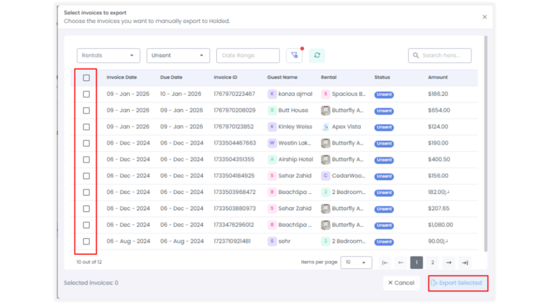The image size is (541, 304).
Task: Open the Rentals dropdown
Action: (x=108, y=55)
